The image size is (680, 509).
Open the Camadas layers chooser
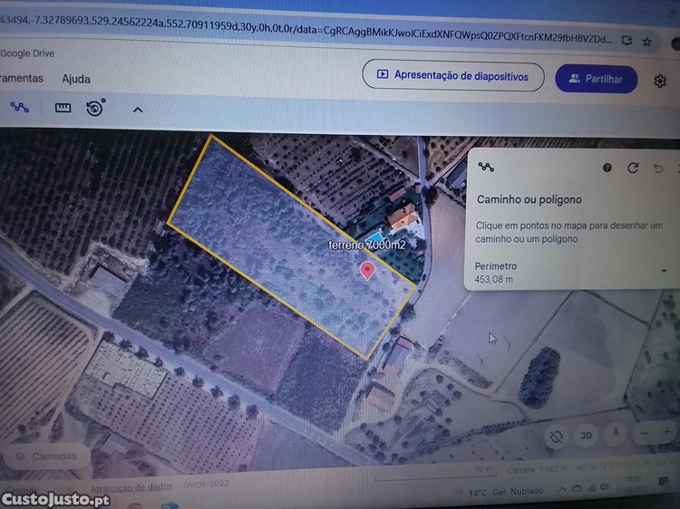tap(45, 456)
